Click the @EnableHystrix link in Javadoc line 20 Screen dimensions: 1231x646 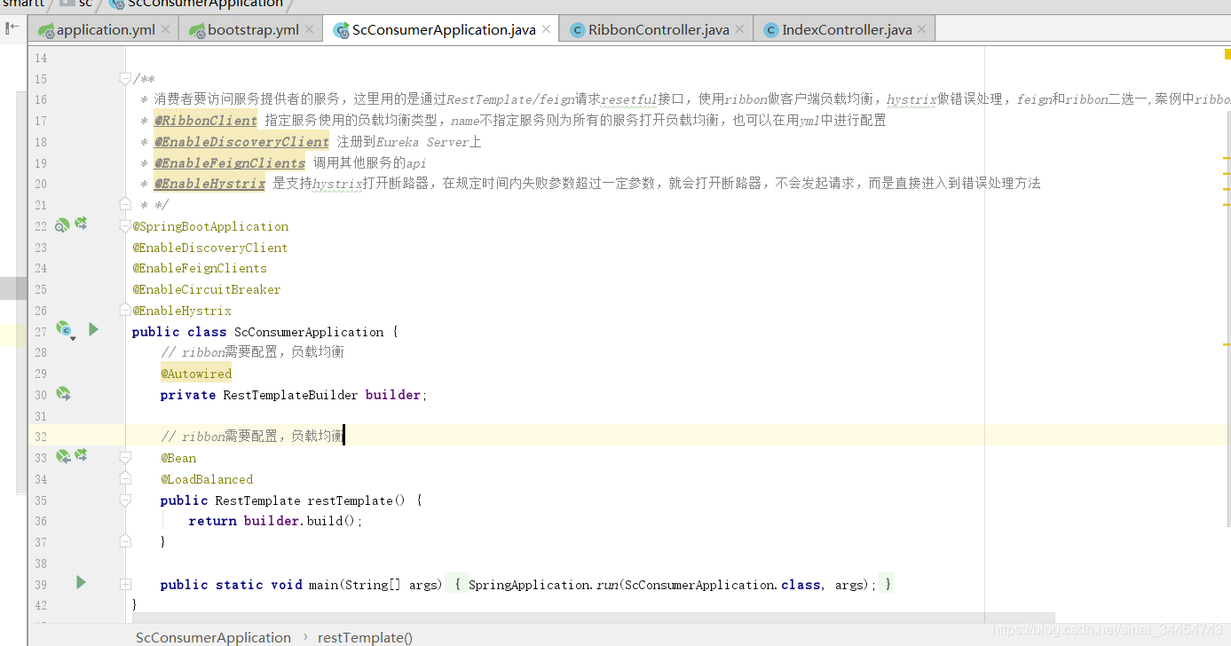(210, 184)
